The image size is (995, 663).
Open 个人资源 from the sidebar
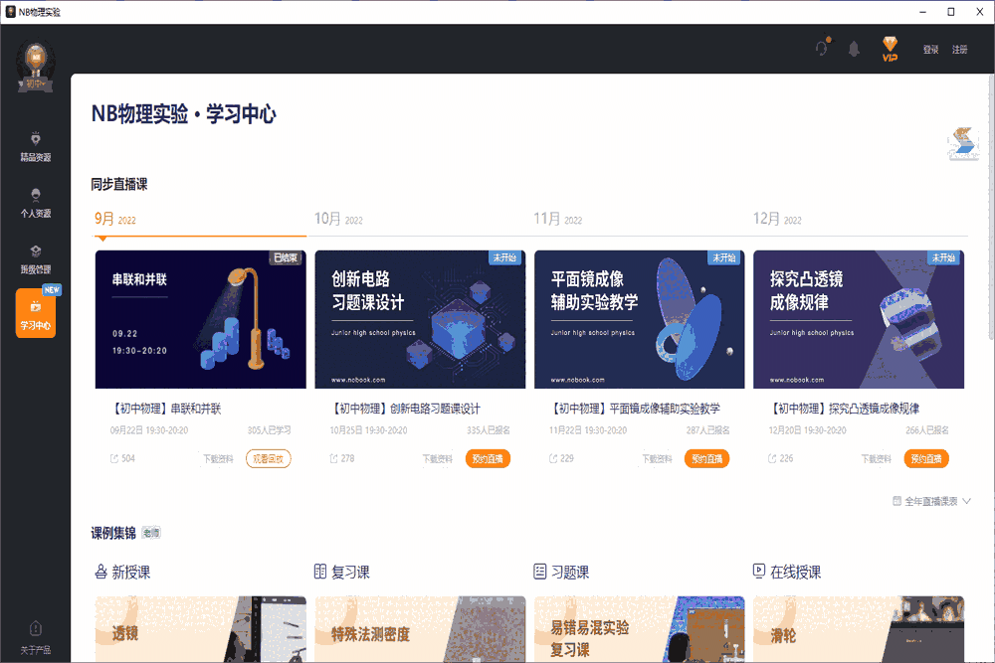pos(36,201)
